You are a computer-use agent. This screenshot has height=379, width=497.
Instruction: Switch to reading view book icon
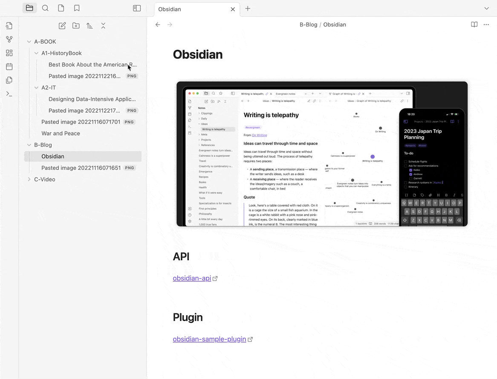tap(474, 25)
